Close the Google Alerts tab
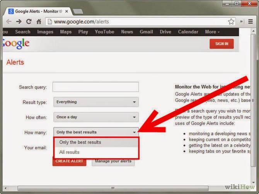The image size is (259, 194). click(x=66, y=11)
